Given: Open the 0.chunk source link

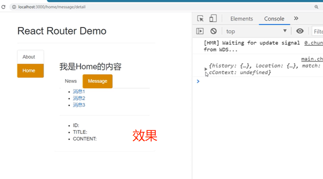Looking at the screenshot, I should tap(314, 43).
